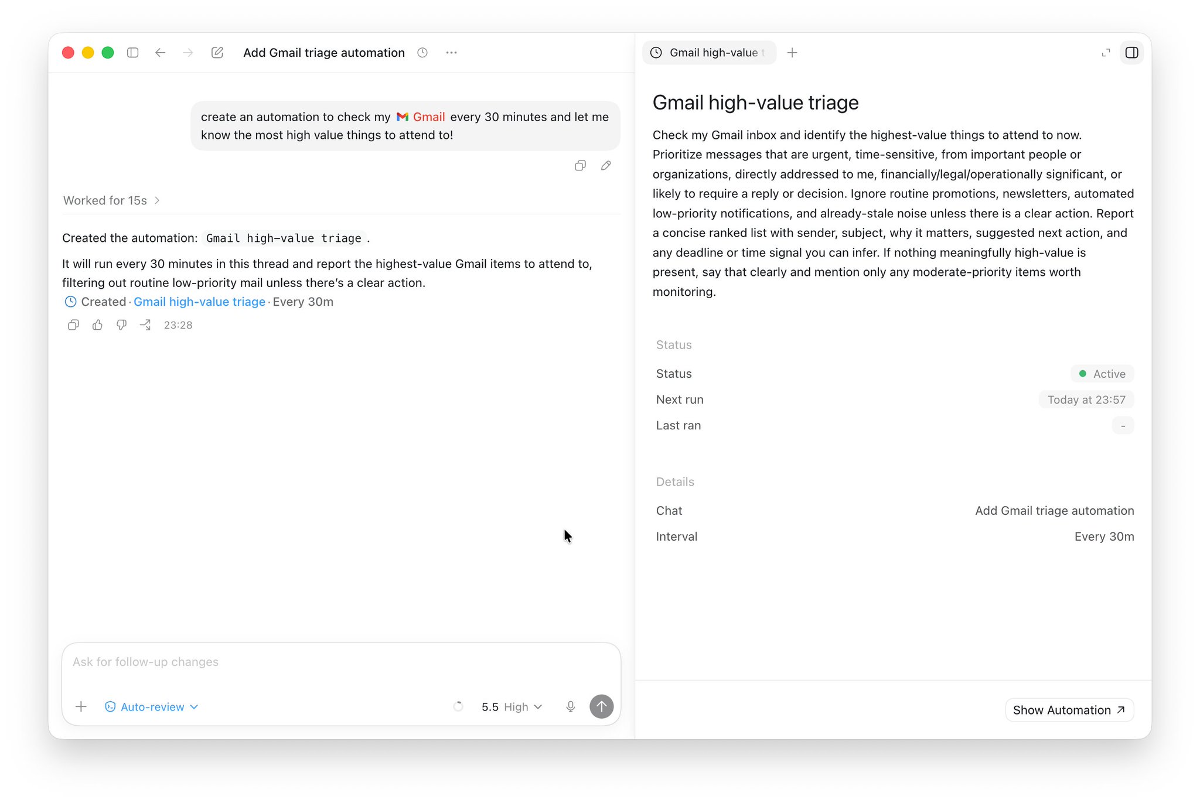Click the 23:28 timestamp

(178, 325)
